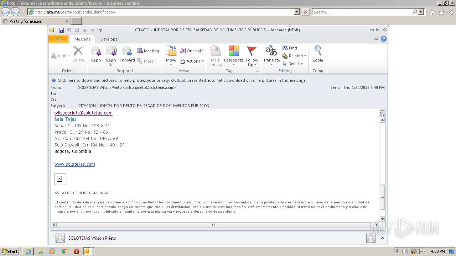Open Chrome from the taskbar
Image resolution: width=456 pixels, height=256 pixels.
pyautogui.click(x=64, y=251)
